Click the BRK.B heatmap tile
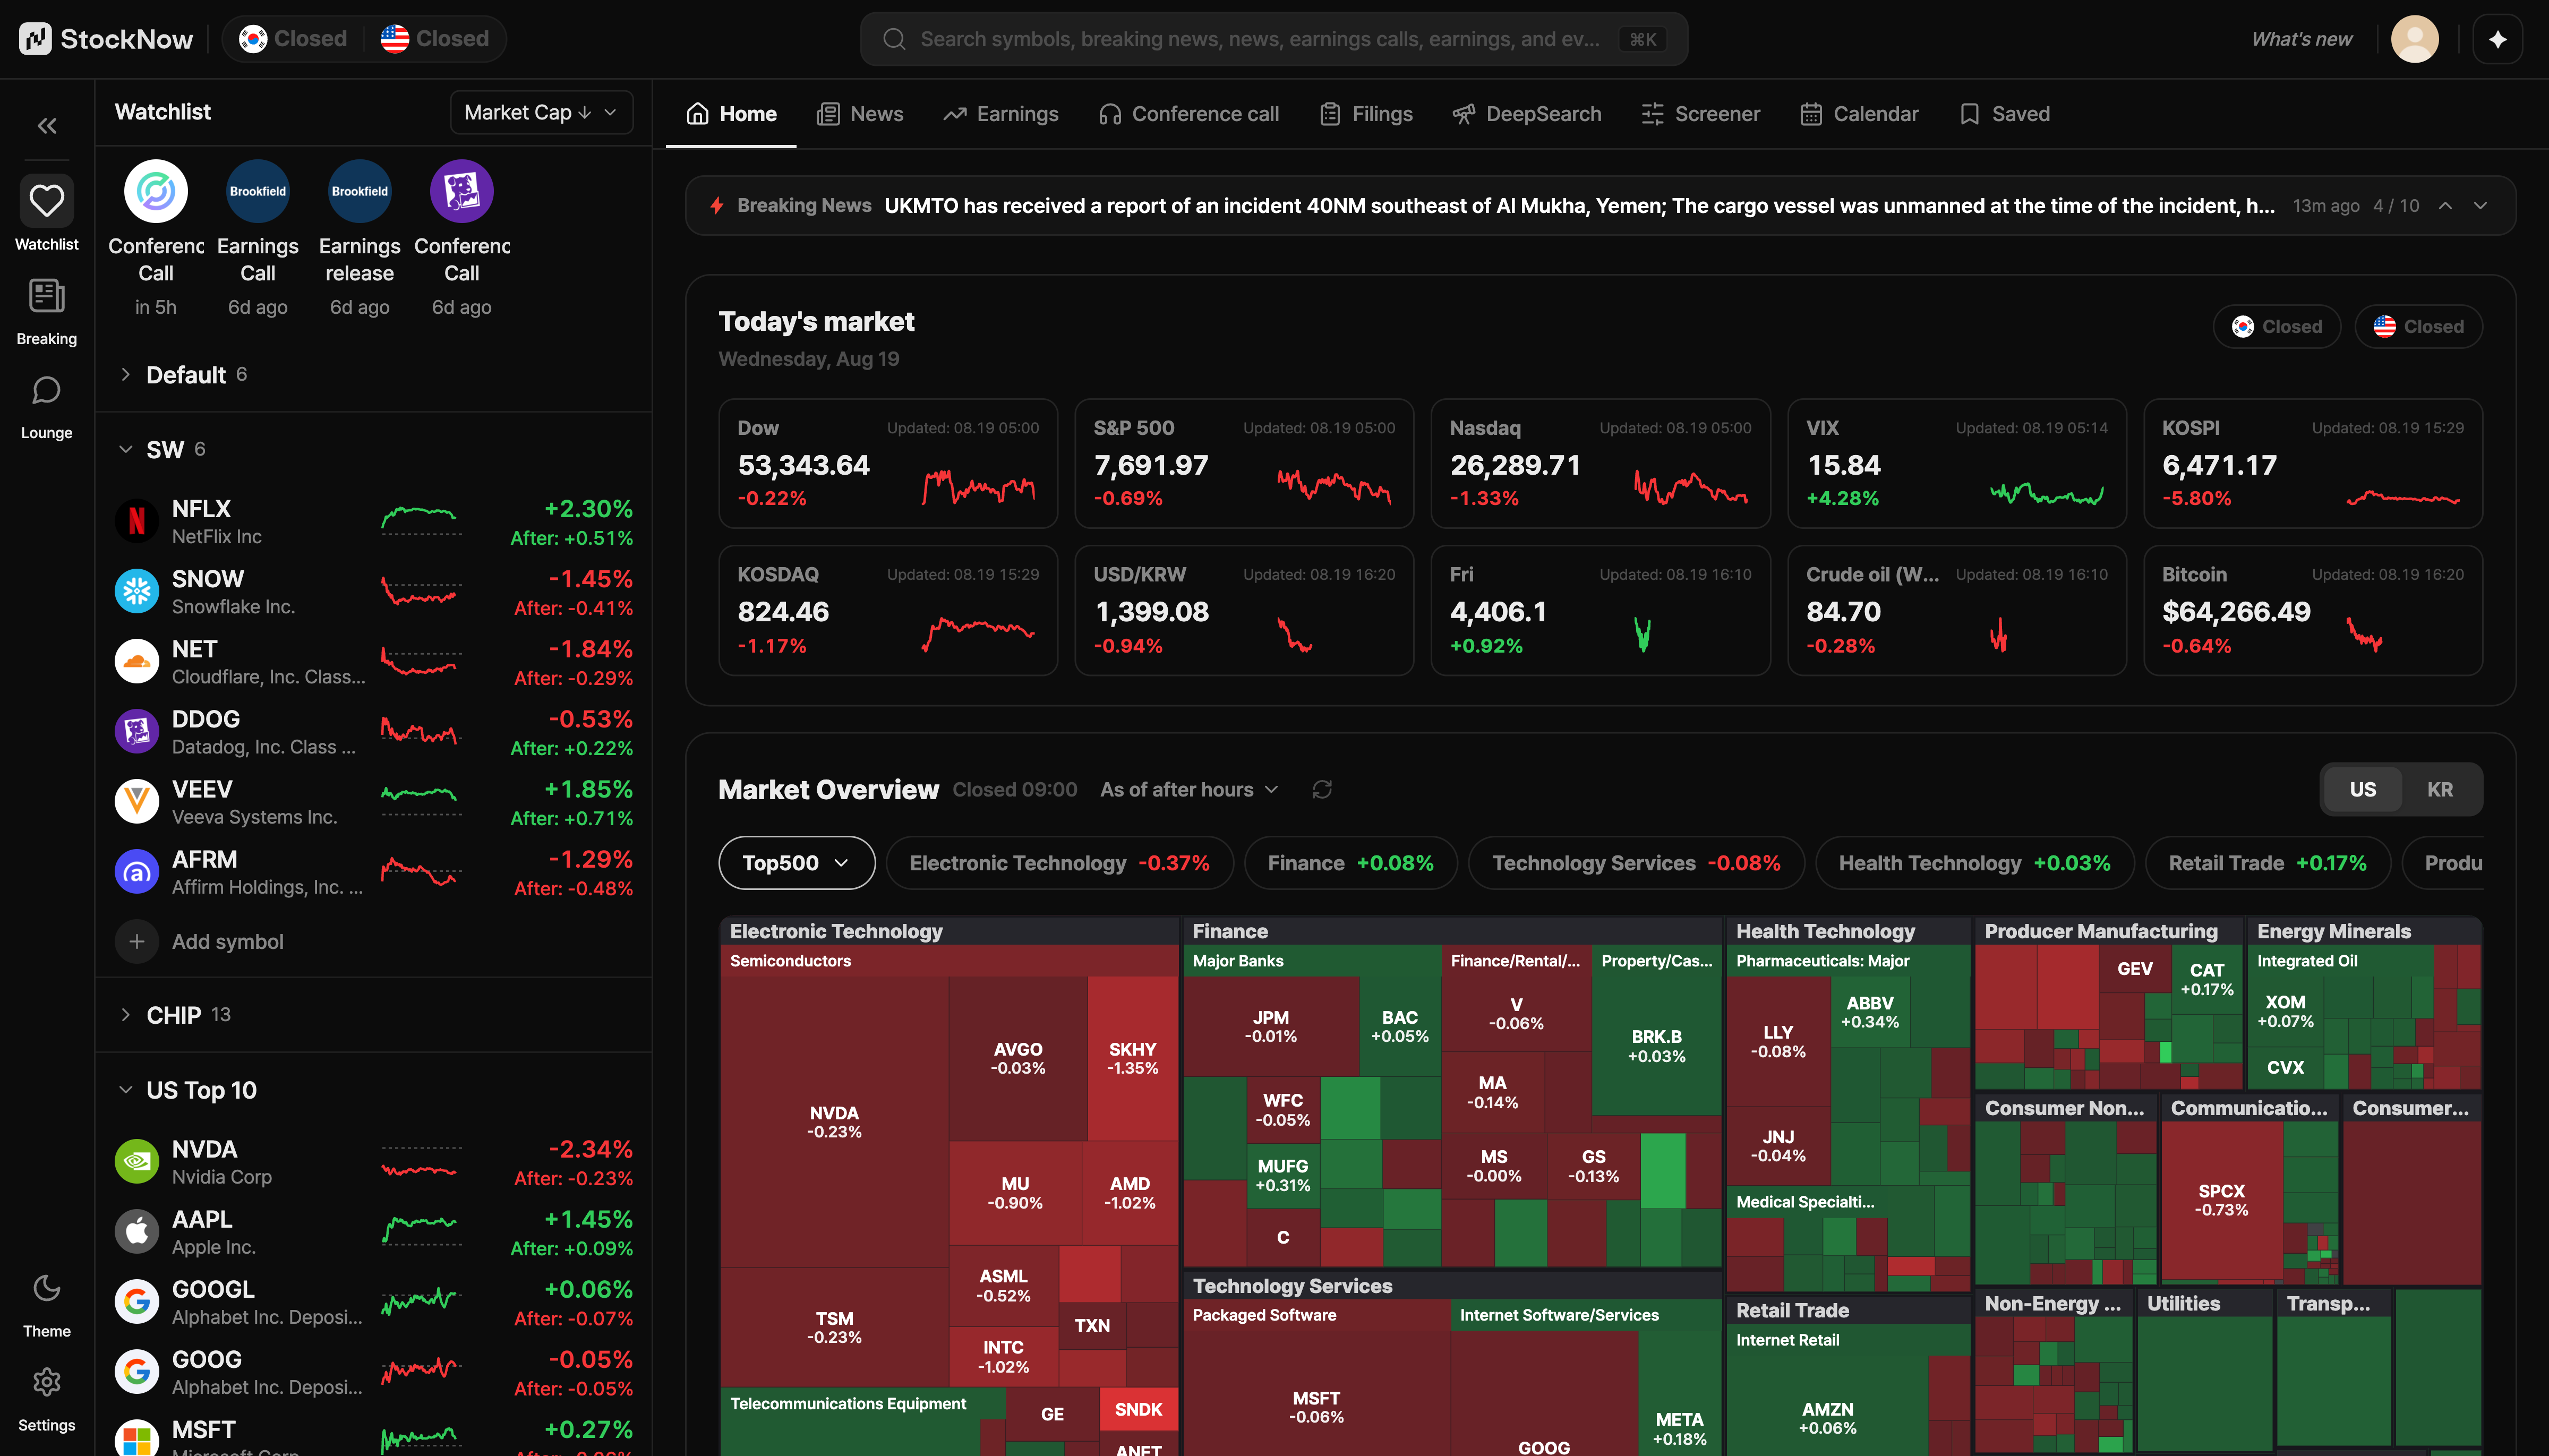 click(x=1656, y=1046)
